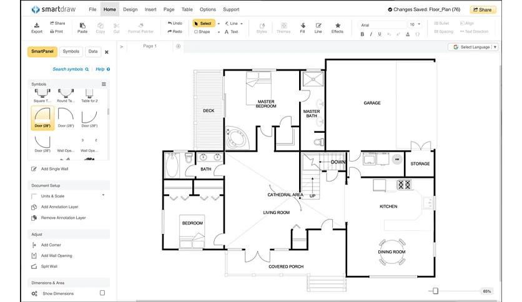
Task: Click the zoom slider handle
Action: coord(435,291)
